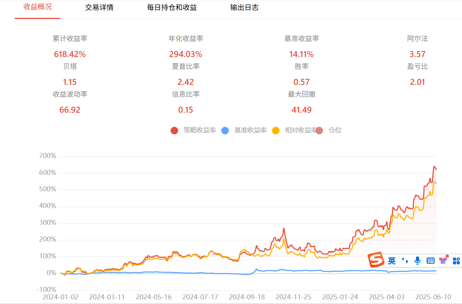Screen dimensions: 462x304
Task: Open the 交易详情 tab
Action: click(x=99, y=7)
